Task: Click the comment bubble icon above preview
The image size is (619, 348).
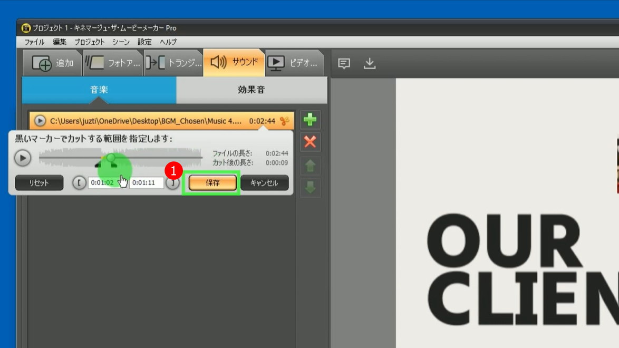Action: pyautogui.click(x=344, y=64)
